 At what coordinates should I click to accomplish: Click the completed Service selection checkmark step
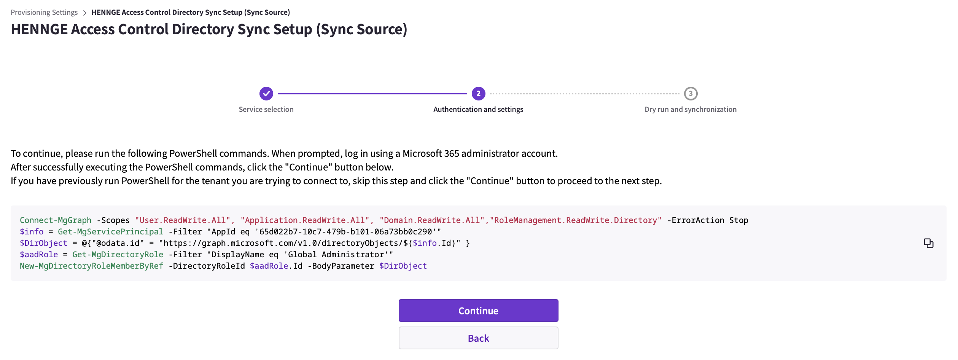click(266, 94)
